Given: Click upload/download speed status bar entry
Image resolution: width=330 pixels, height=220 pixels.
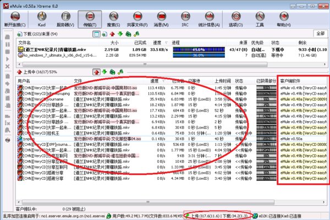Looking at the screenshot, I should pos(219,216).
